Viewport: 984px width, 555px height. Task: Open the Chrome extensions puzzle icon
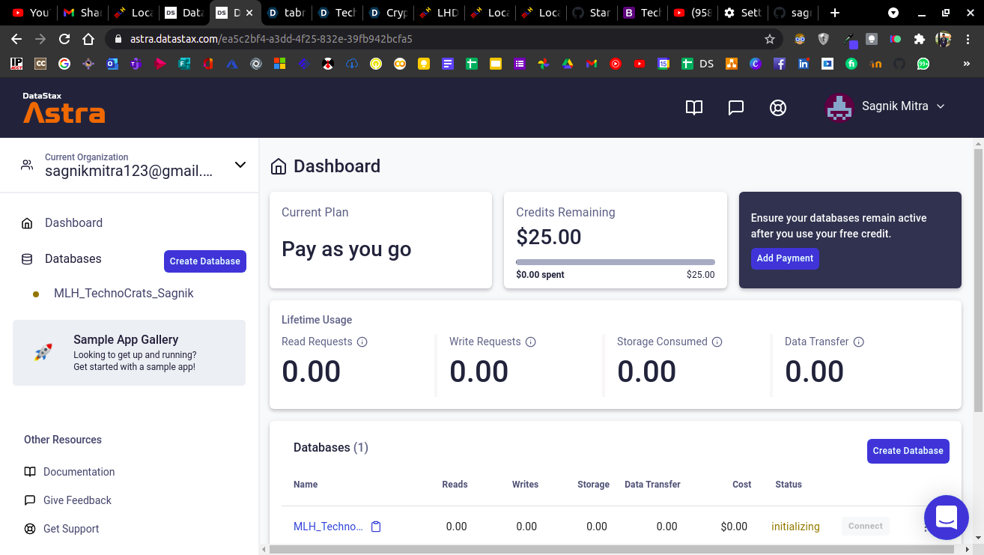click(x=920, y=39)
